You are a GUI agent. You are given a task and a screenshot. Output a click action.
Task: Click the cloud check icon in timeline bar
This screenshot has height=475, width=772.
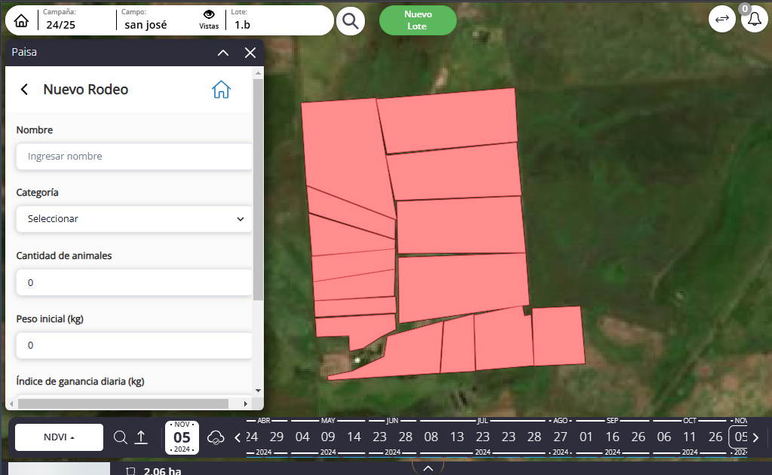tap(216, 437)
